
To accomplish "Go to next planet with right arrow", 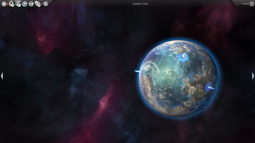I will pyautogui.click(x=253, y=76).
